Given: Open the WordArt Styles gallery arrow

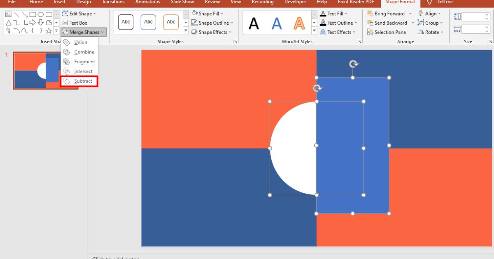Looking at the screenshot, I should (x=315, y=30).
